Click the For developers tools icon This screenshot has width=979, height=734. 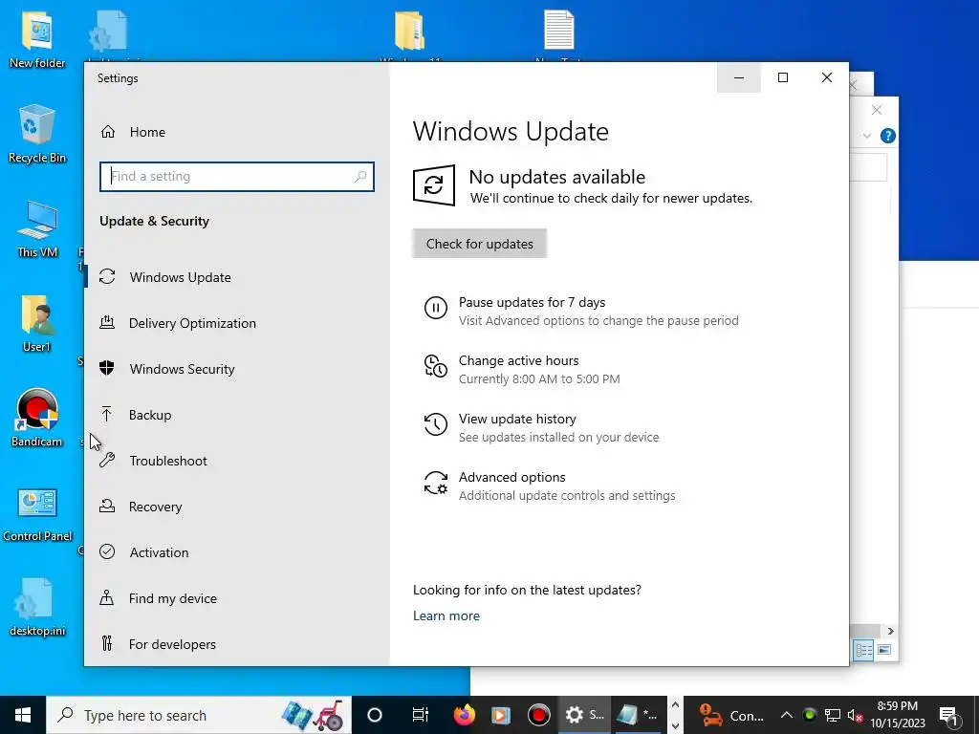pyautogui.click(x=107, y=643)
